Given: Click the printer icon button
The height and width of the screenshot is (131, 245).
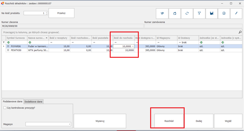Looking at the screenshot, I should [224, 13].
